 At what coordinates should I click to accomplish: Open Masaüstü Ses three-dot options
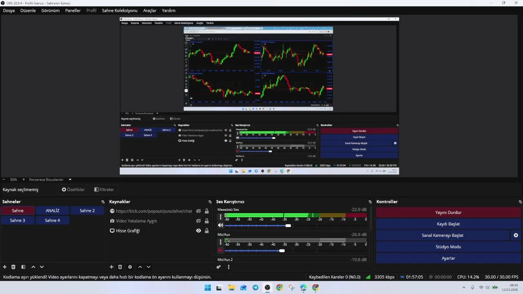[x=221, y=217]
